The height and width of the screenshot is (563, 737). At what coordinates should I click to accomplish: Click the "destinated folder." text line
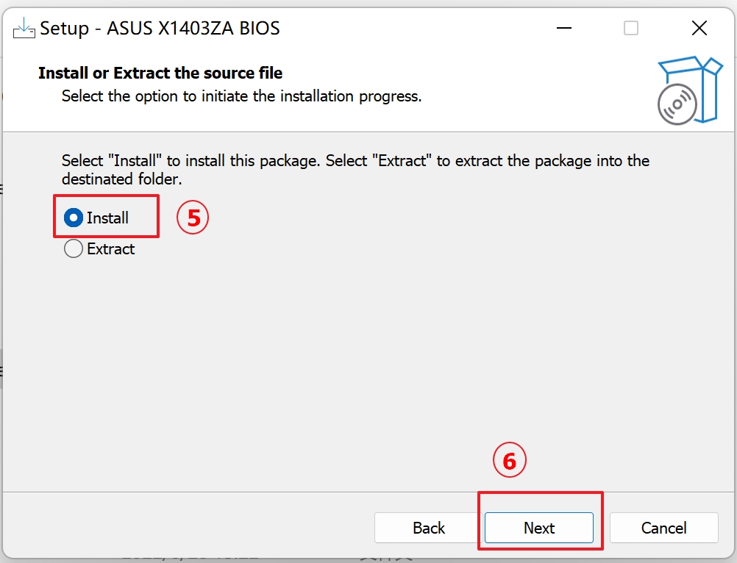121,179
